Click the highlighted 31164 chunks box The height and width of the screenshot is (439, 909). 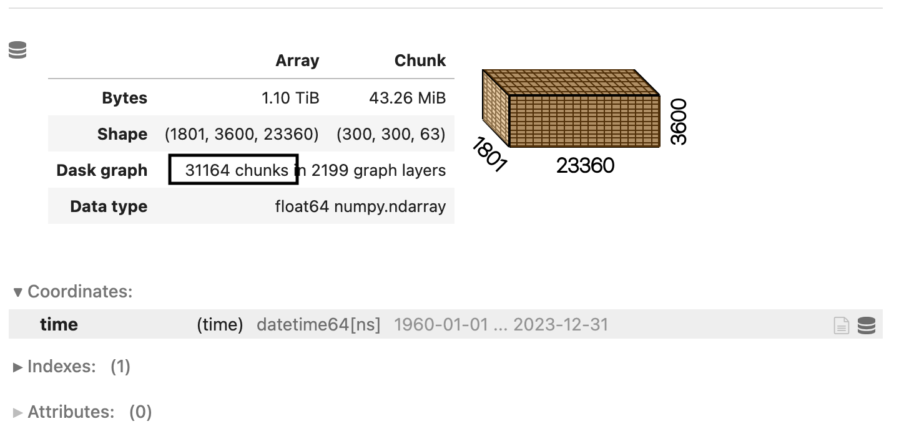[x=233, y=170]
